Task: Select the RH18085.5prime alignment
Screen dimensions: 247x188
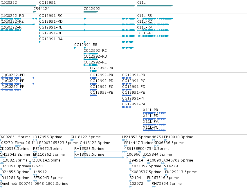Action: tap(99, 157)
